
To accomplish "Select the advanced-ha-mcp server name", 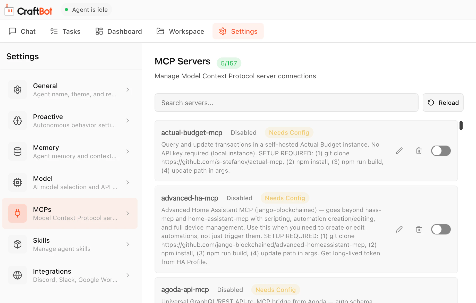I will (190, 198).
